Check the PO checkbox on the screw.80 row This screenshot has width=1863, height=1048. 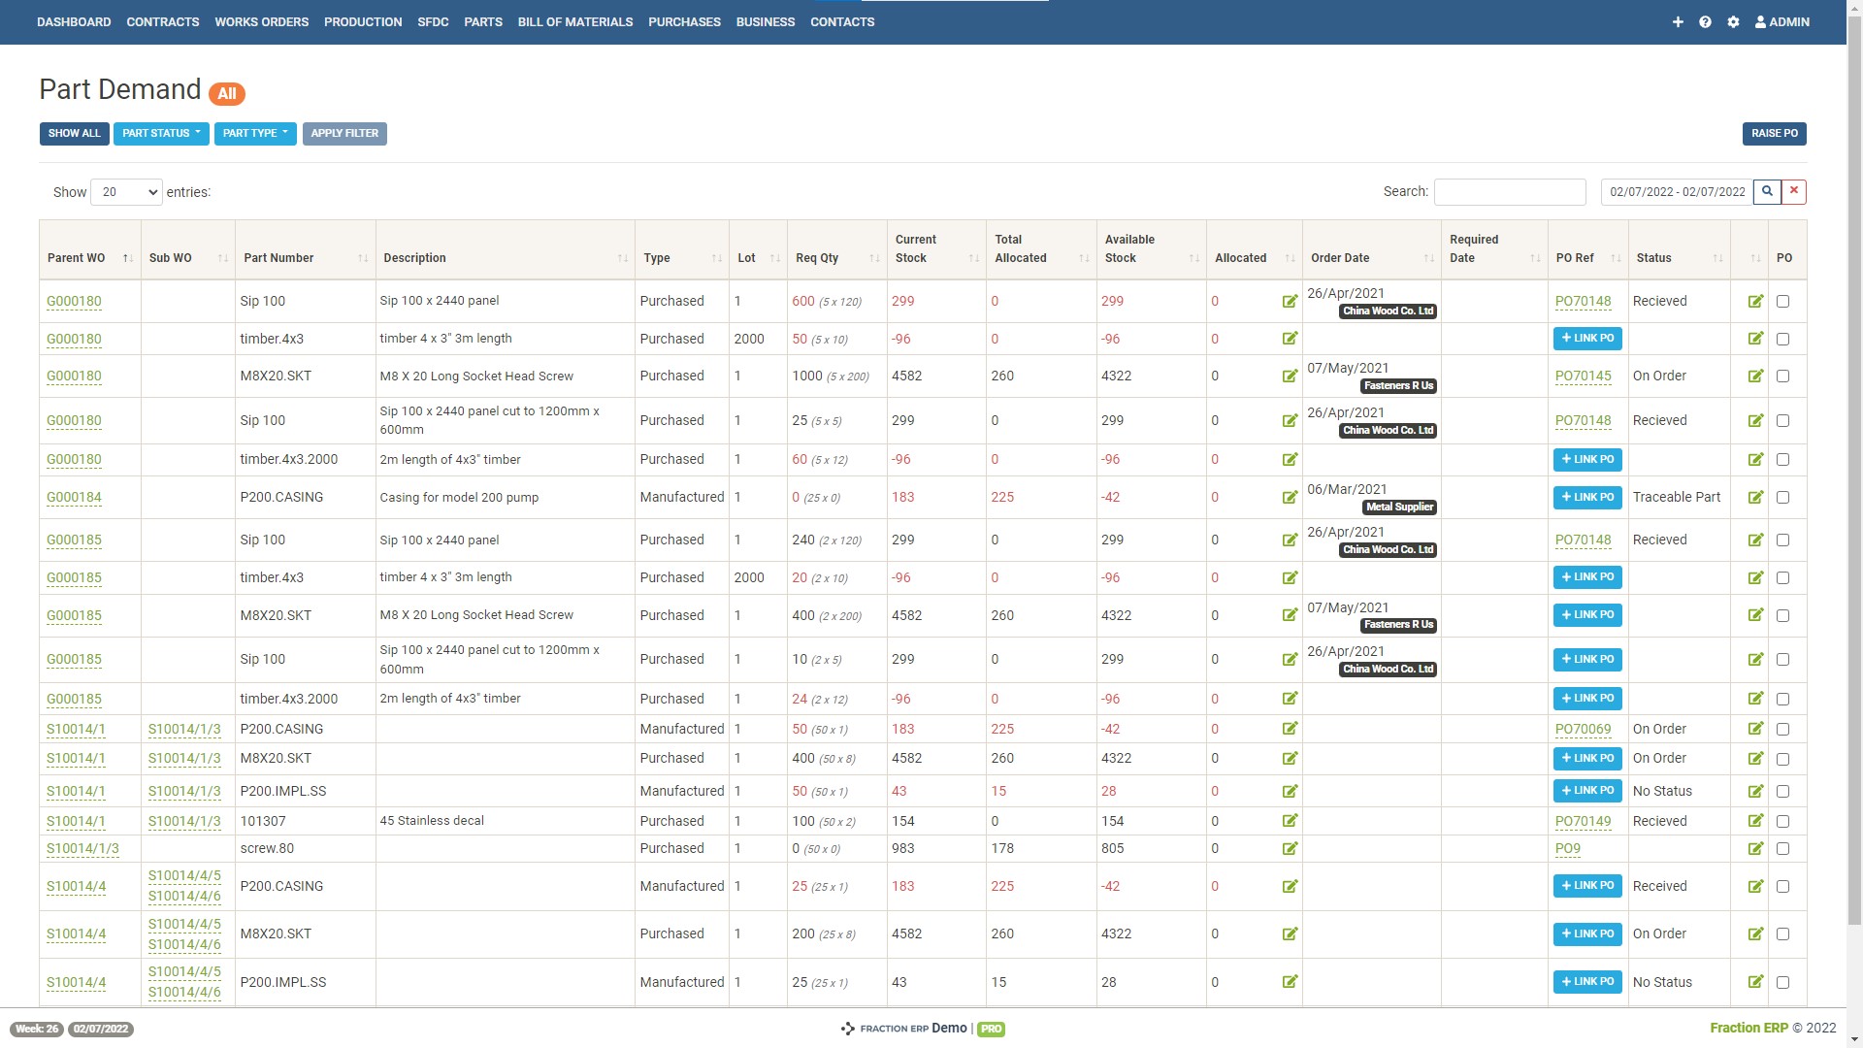coord(1782,848)
